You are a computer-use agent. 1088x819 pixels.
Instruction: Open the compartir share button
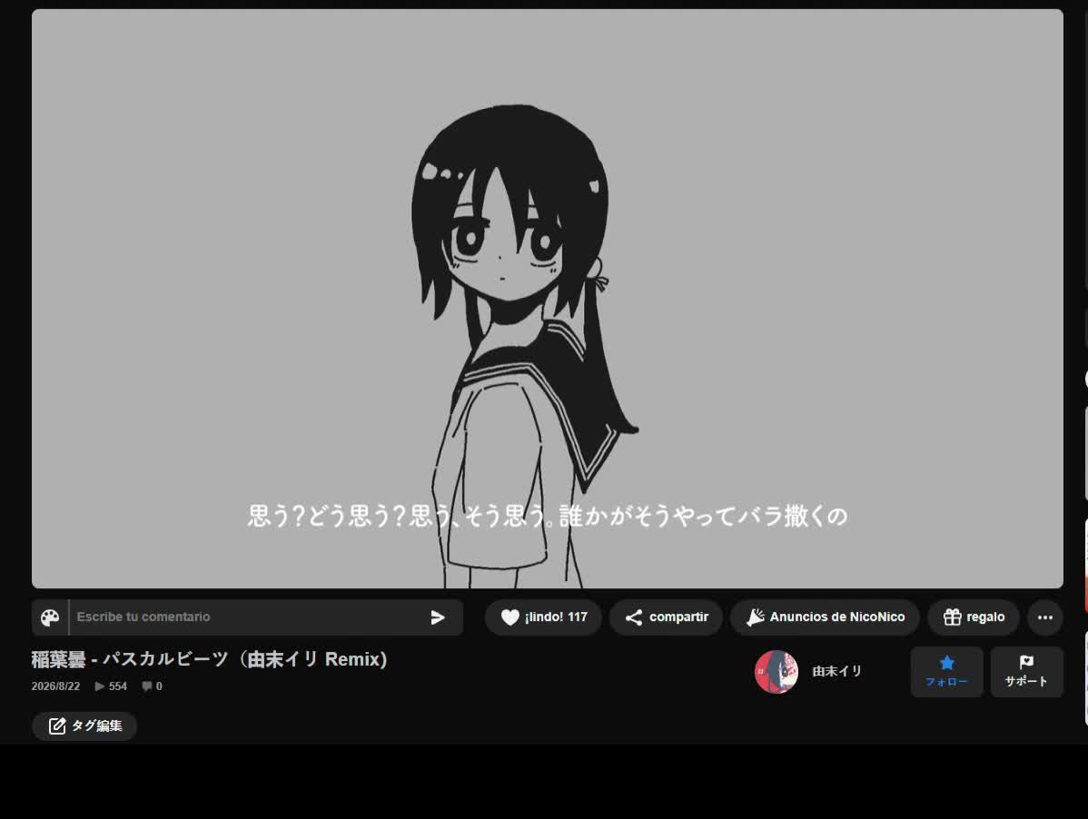[x=666, y=617]
